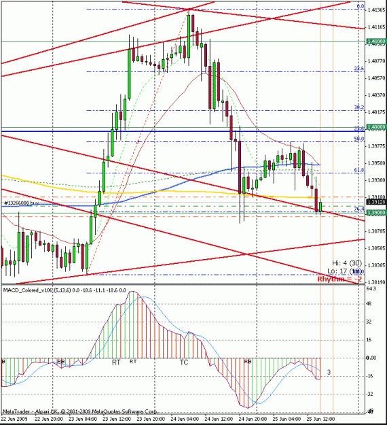
Task: Select the thick blue horizontal line on chart
Action: click(x=183, y=131)
